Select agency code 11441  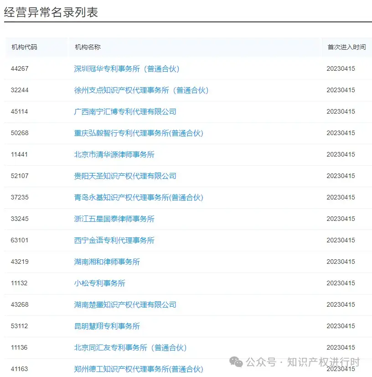click(x=19, y=154)
